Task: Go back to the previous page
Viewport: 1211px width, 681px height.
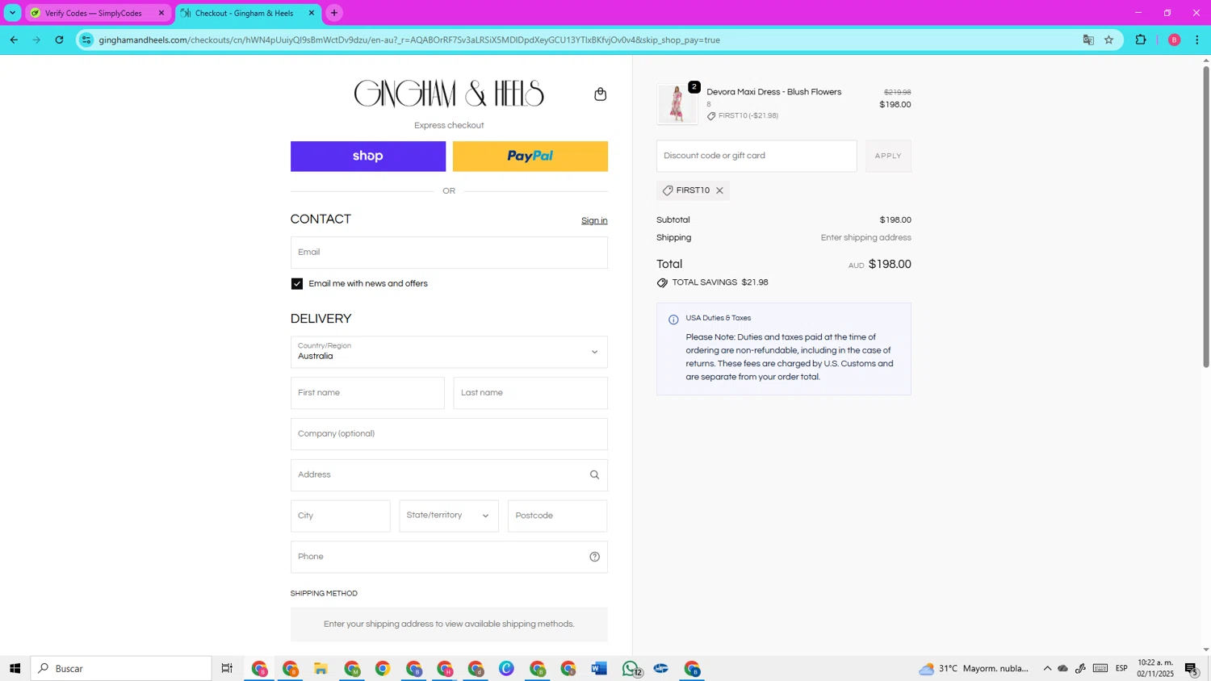Action: 14,40
